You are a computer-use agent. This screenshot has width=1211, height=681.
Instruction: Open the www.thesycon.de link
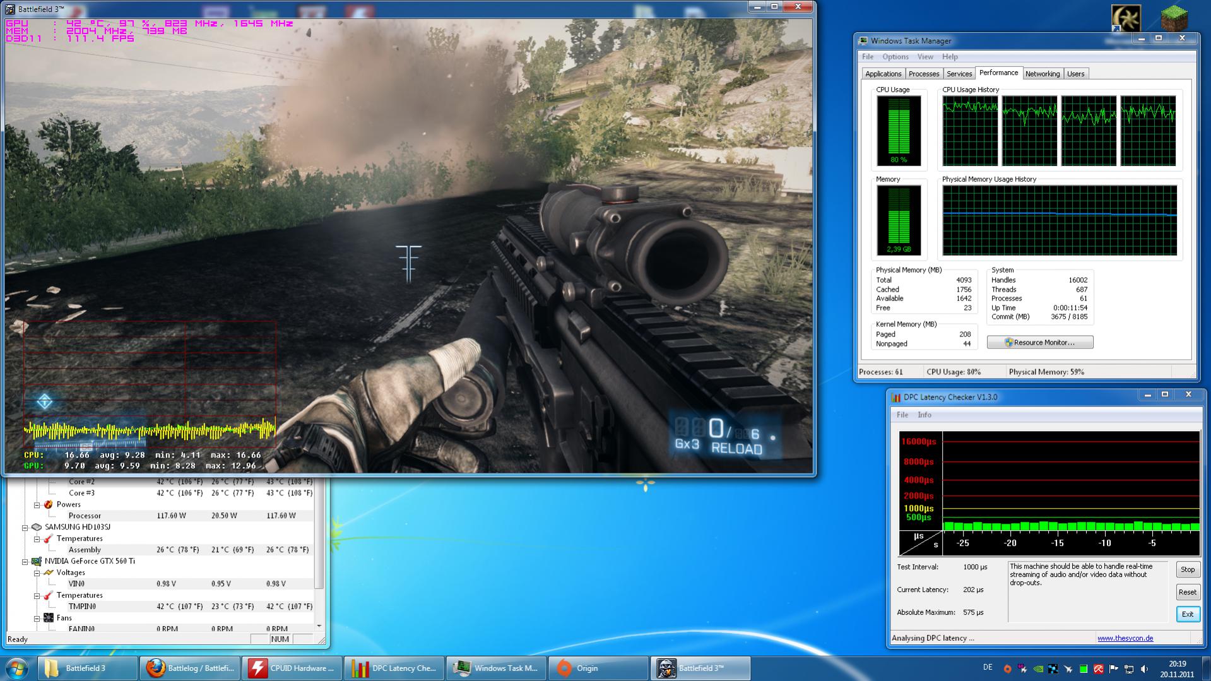(1125, 639)
